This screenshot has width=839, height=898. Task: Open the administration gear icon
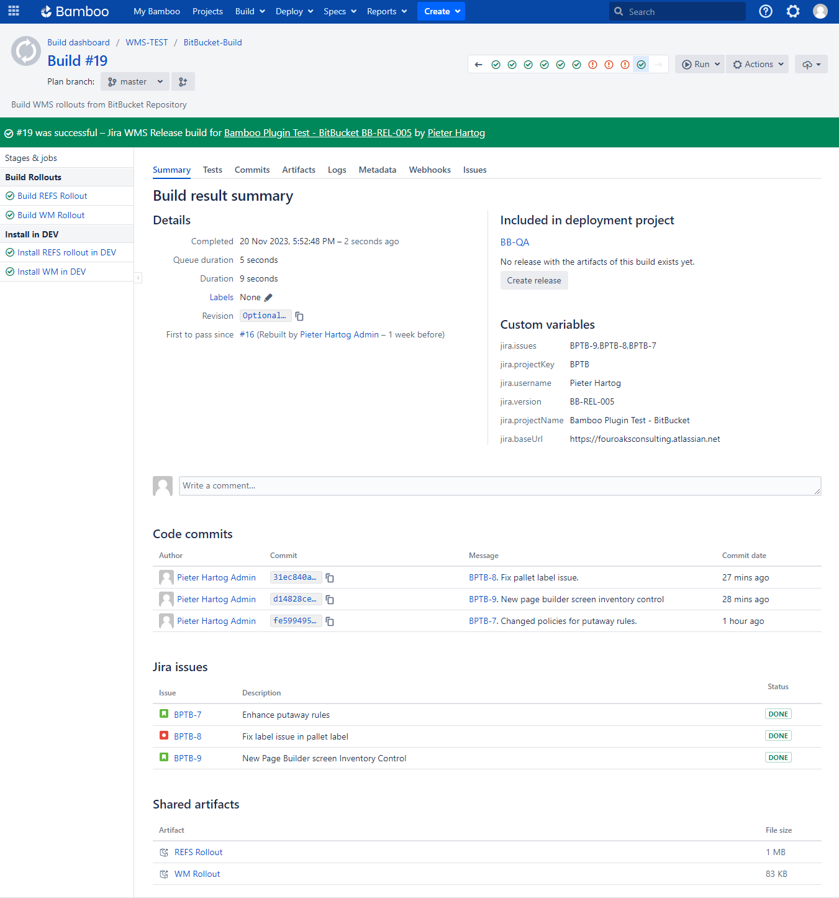click(x=793, y=11)
